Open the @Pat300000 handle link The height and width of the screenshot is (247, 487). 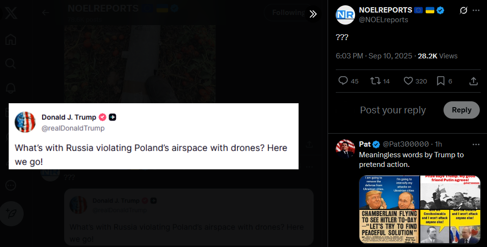click(x=406, y=144)
